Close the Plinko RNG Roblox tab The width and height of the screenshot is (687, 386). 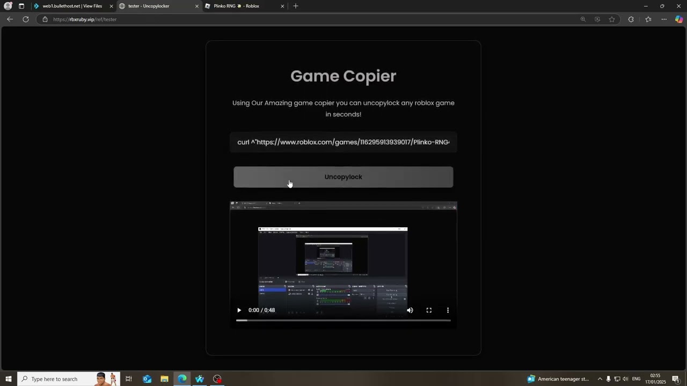(x=282, y=6)
